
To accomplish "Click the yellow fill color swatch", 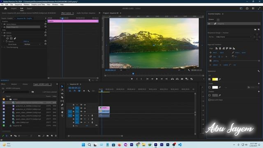I will (215, 79).
